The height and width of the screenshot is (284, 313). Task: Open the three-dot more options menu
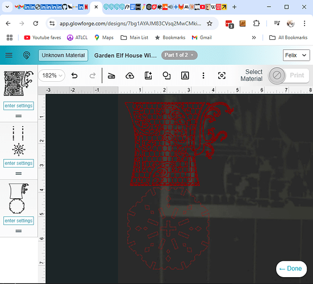(203, 76)
